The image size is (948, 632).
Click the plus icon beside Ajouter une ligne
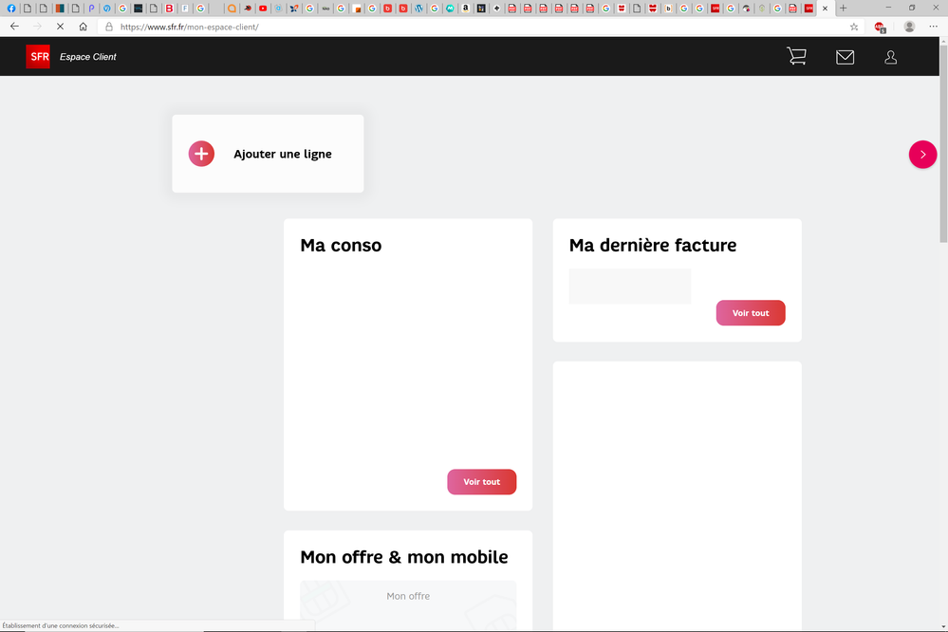click(x=201, y=154)
